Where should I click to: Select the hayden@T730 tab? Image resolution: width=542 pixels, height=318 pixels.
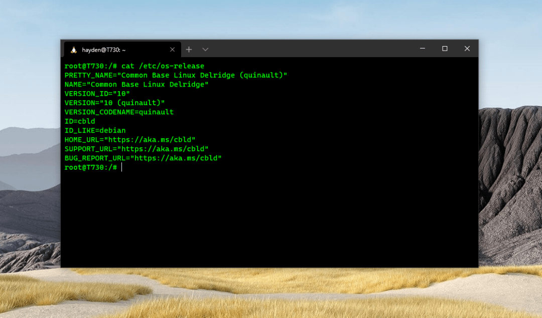[x=123, y=50]
